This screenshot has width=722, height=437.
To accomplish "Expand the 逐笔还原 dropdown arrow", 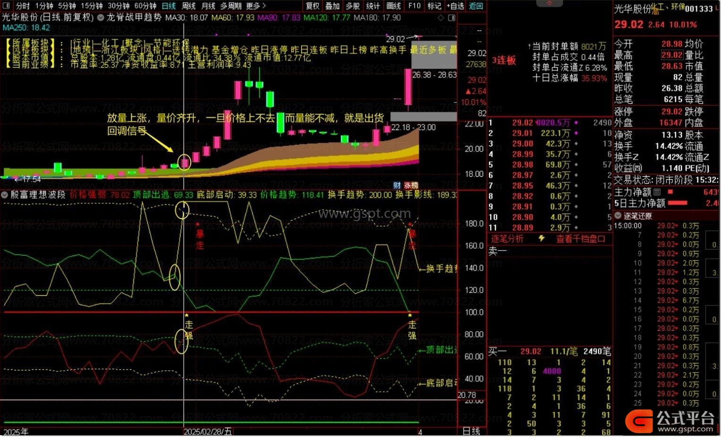I will tap(618, 215).
